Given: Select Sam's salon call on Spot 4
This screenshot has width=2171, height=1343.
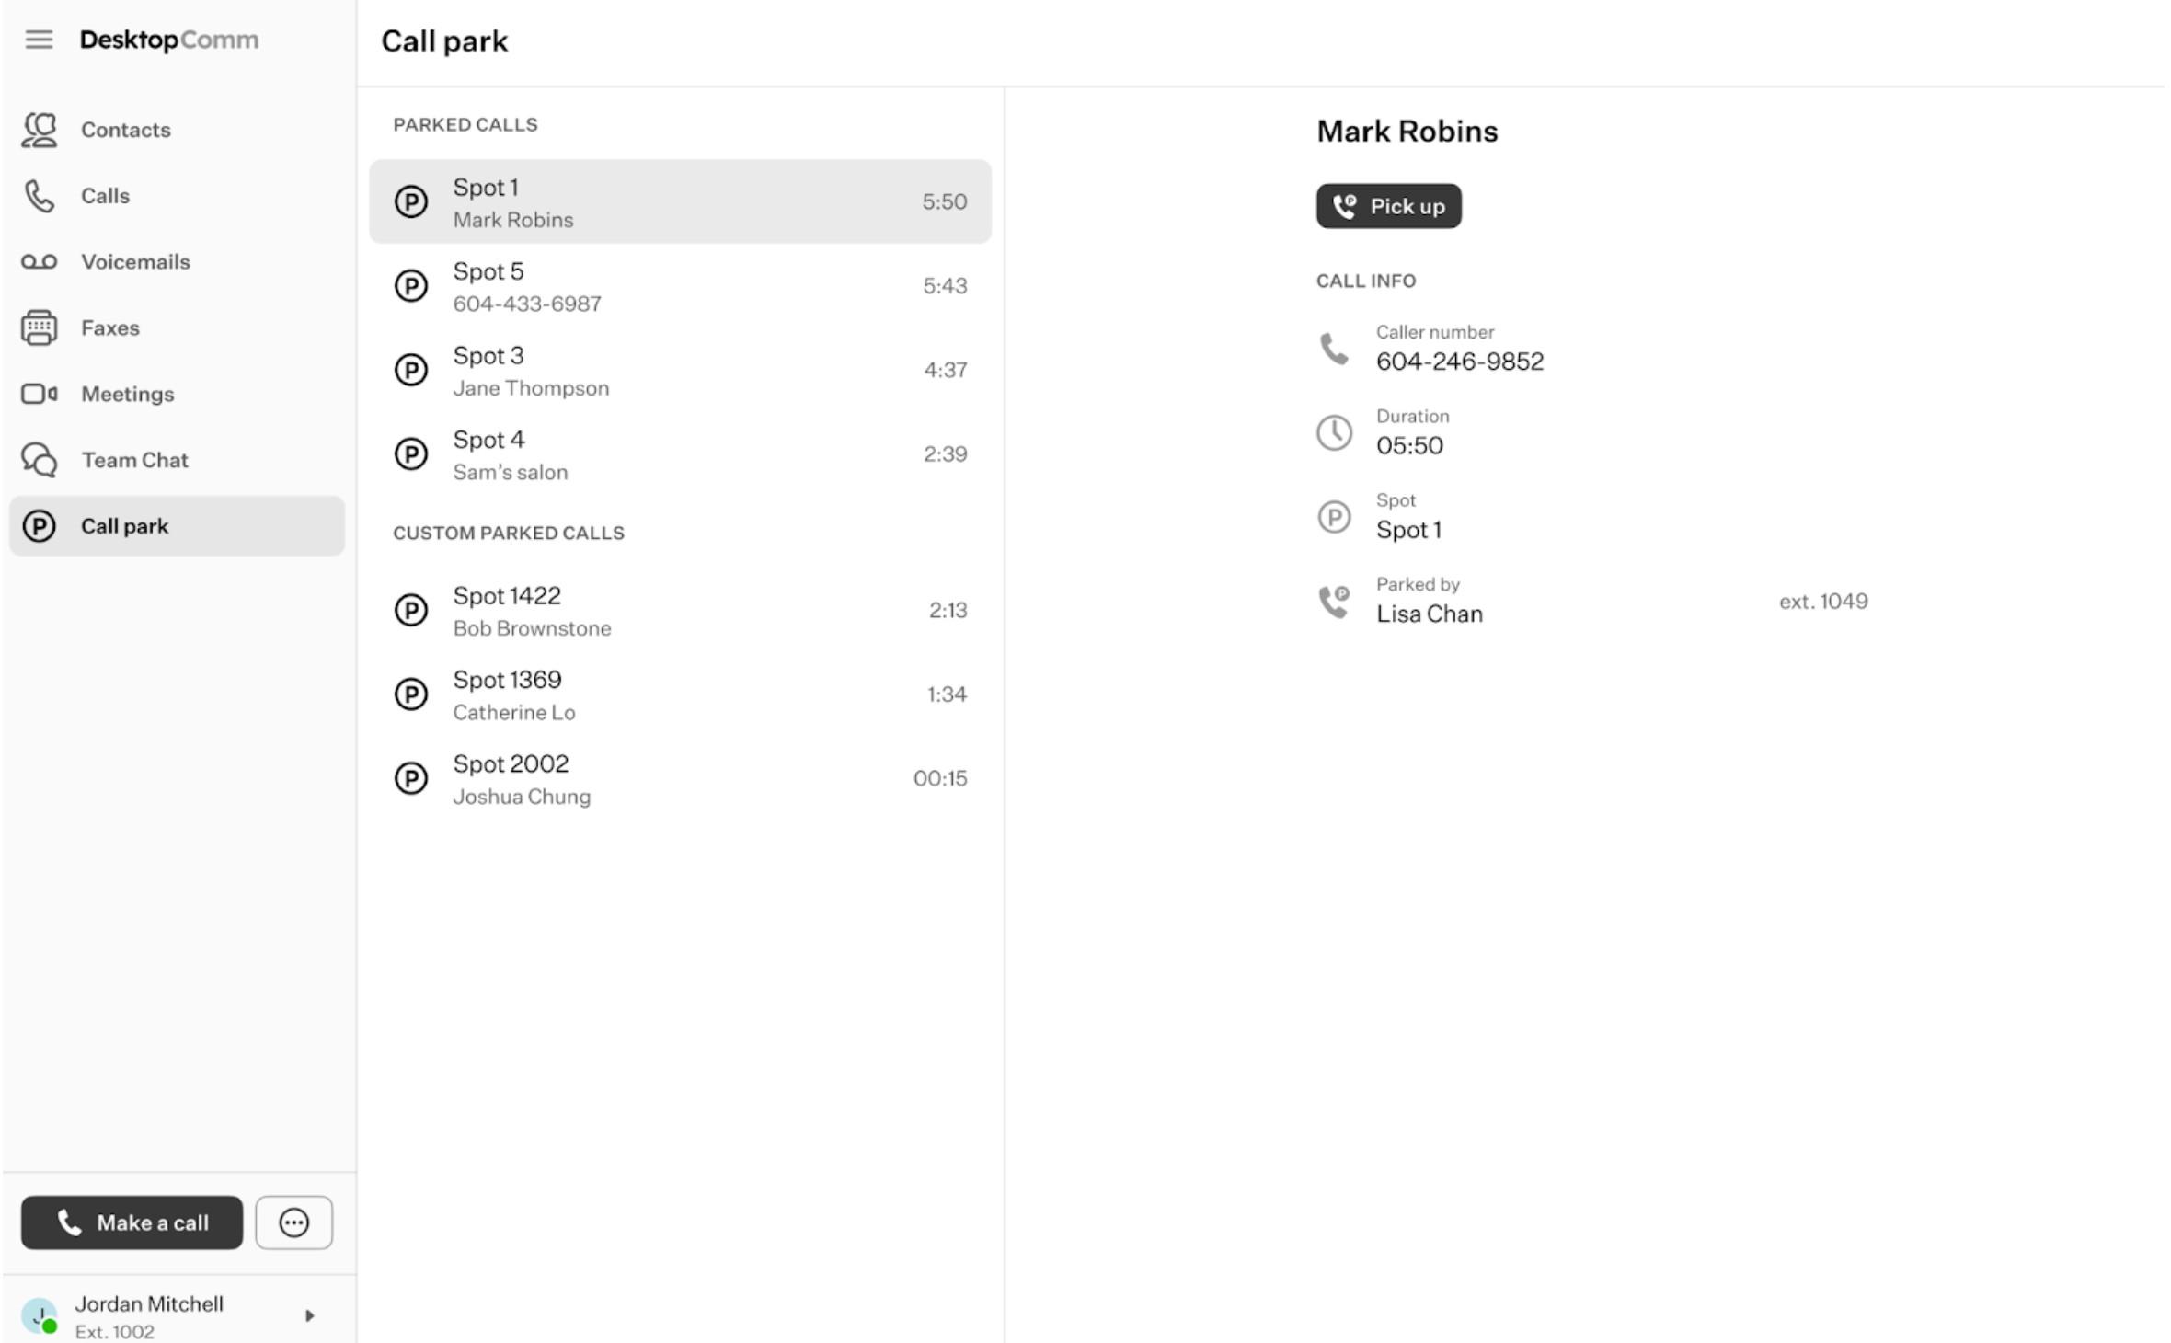Looking at the screenshot, I should tap(680, 454).
